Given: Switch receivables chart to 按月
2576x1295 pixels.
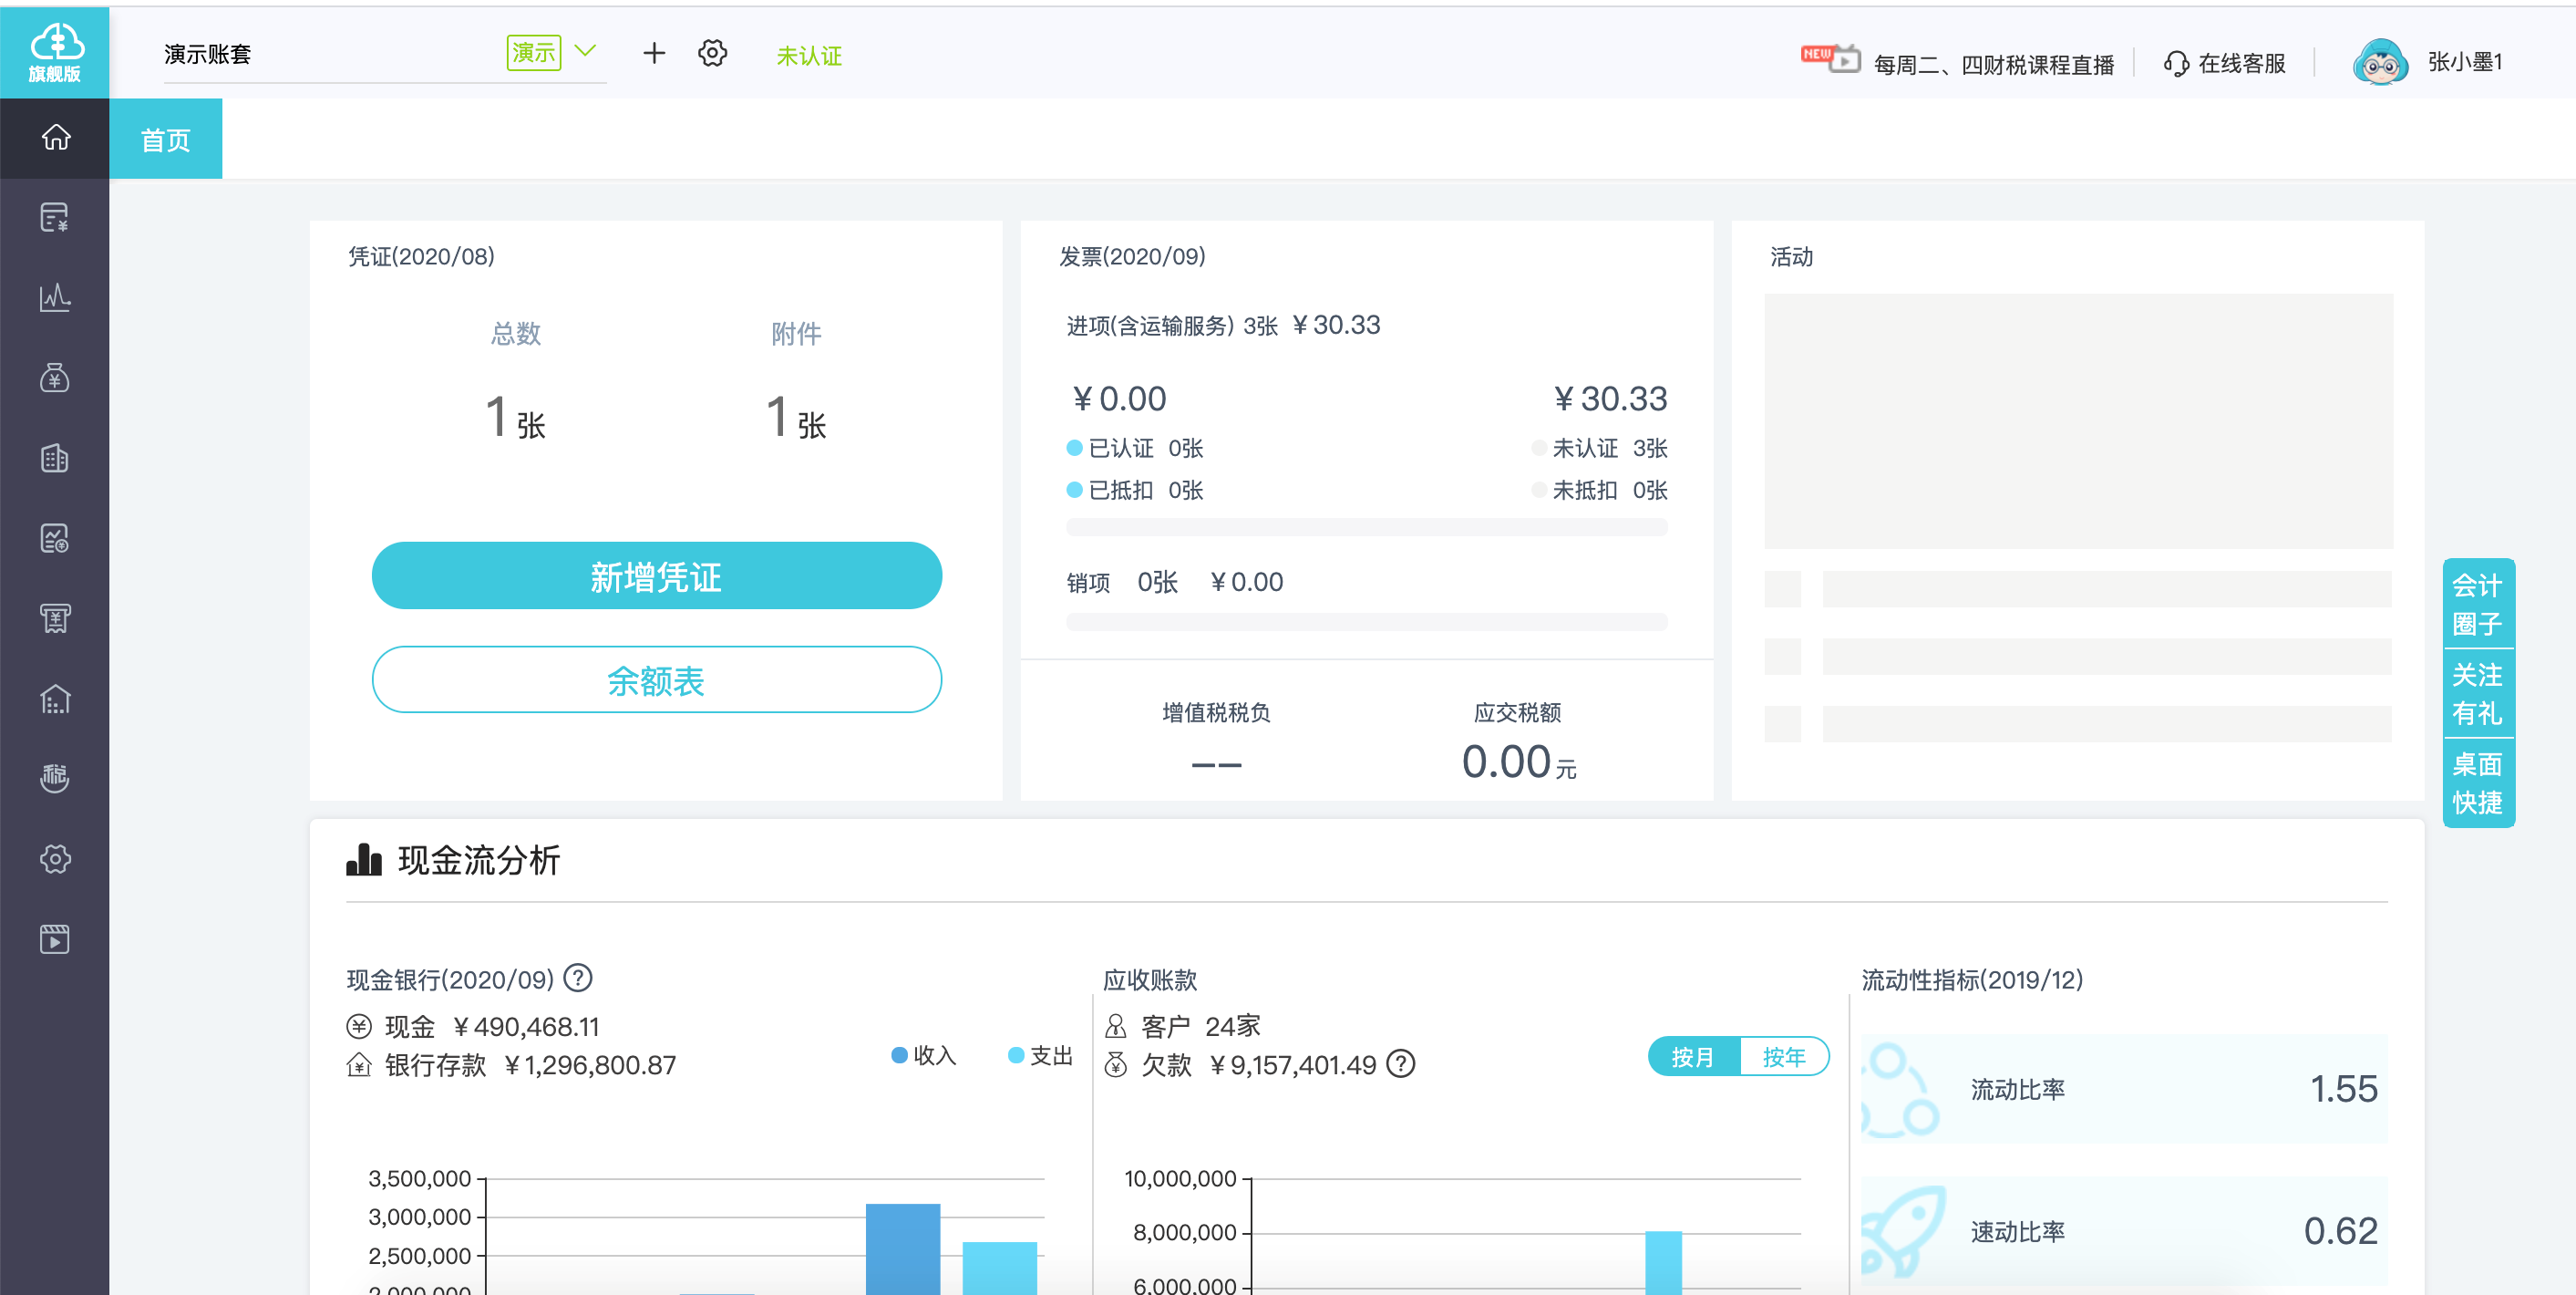Looking at the screenshot, I should [1694, 1057].
